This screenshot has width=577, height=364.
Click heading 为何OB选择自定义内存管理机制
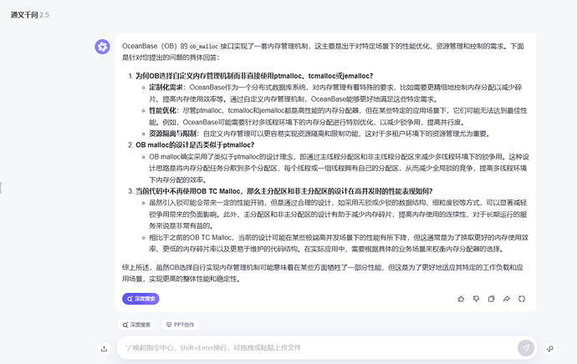pyautogui.click(x=254, y=76)
